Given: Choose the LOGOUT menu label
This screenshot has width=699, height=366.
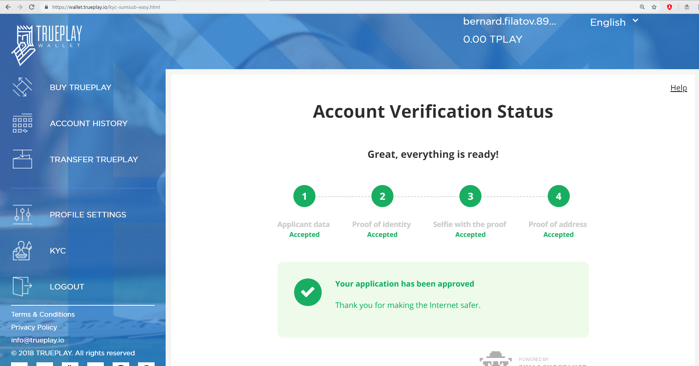Looking at the screenshot, I should [67, 287].
